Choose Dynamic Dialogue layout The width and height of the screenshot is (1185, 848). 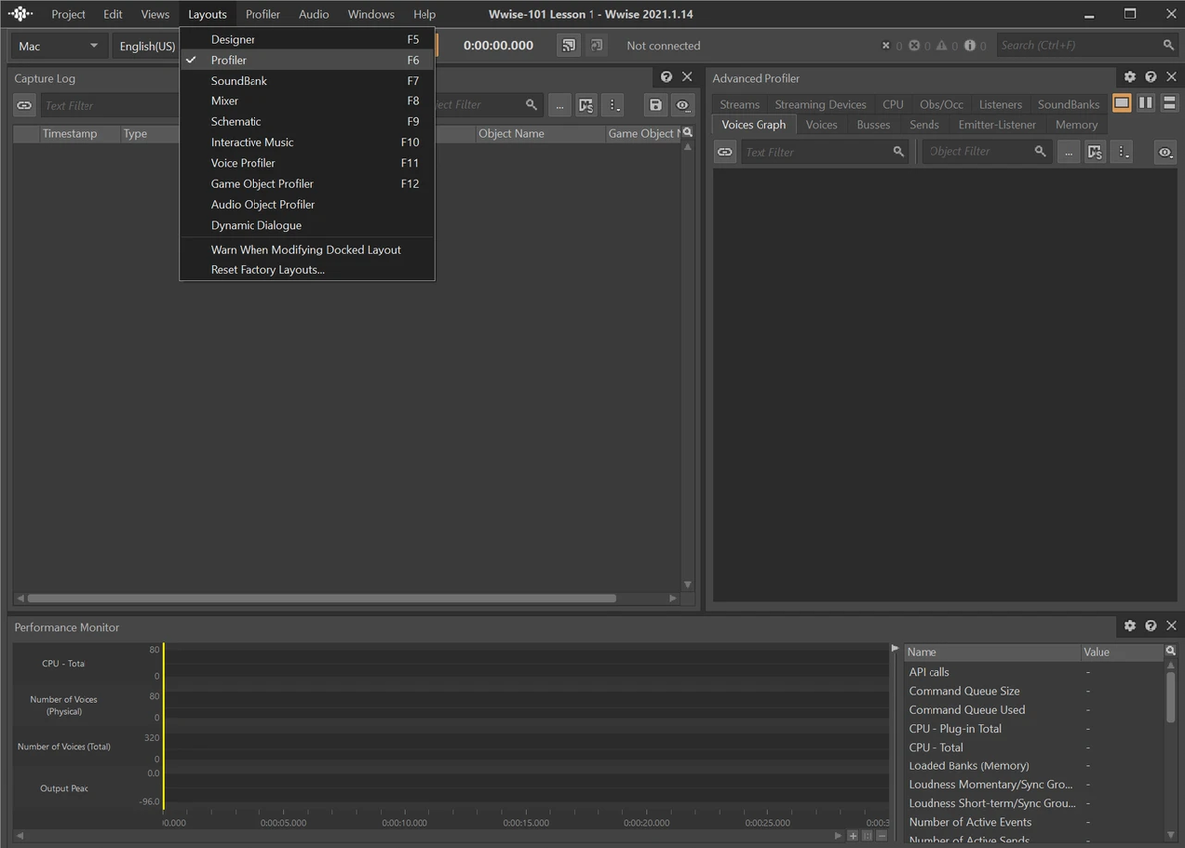pos(307,225)
